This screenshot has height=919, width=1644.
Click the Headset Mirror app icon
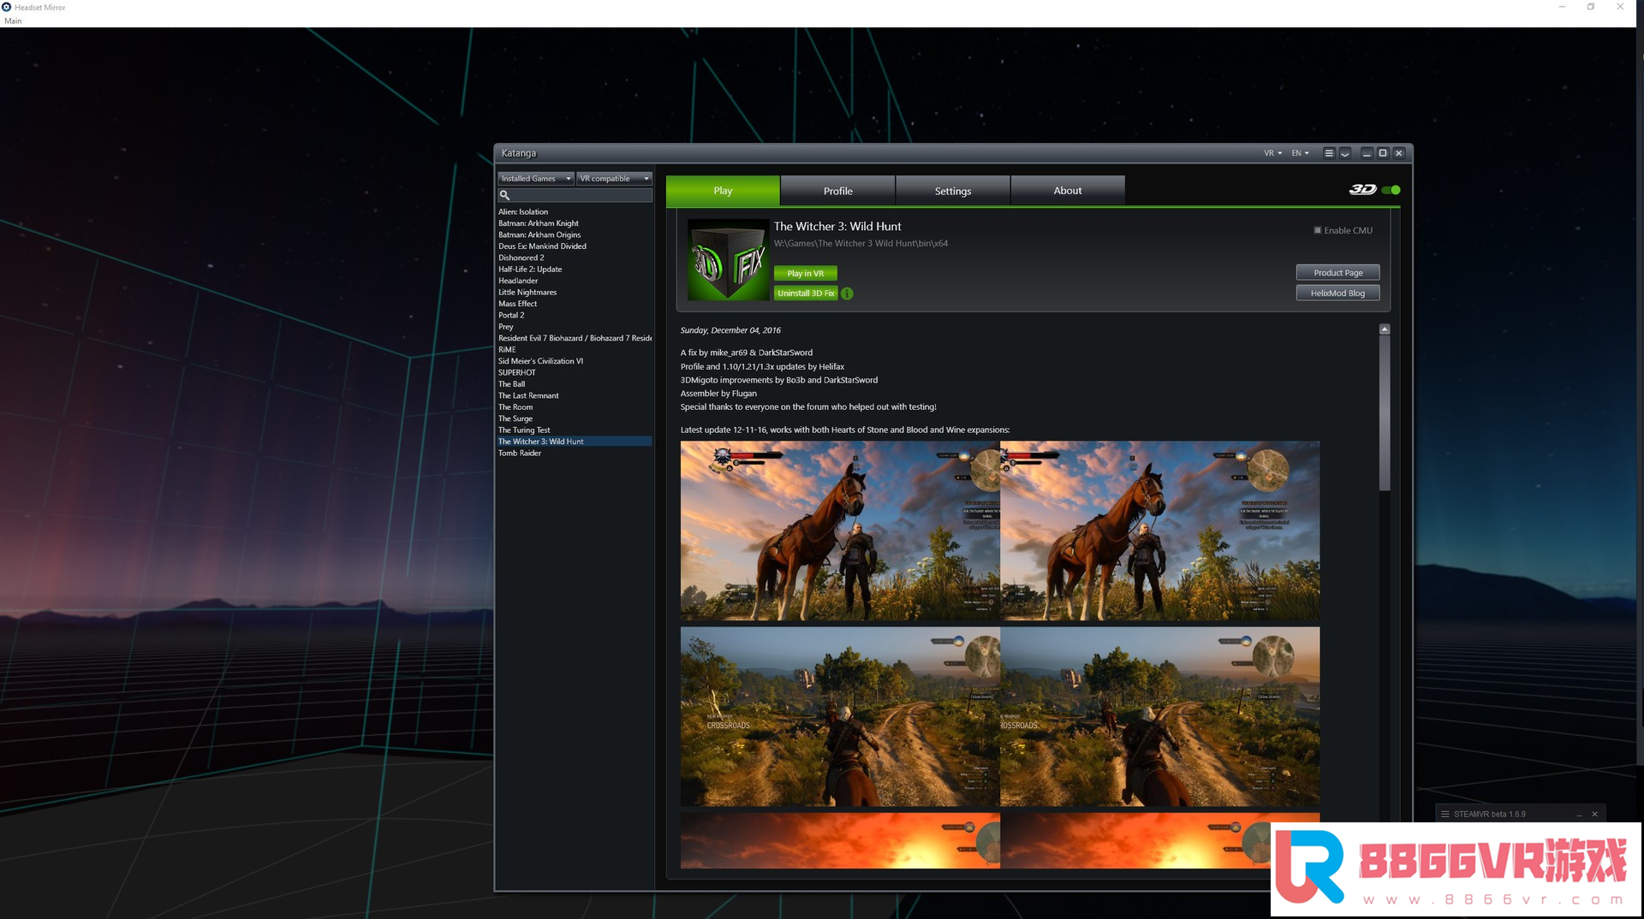(6, 7)
